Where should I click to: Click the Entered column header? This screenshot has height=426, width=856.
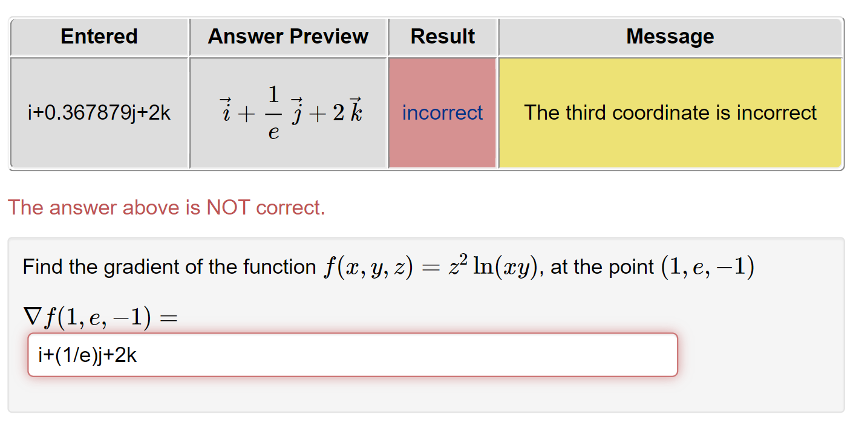99,37
